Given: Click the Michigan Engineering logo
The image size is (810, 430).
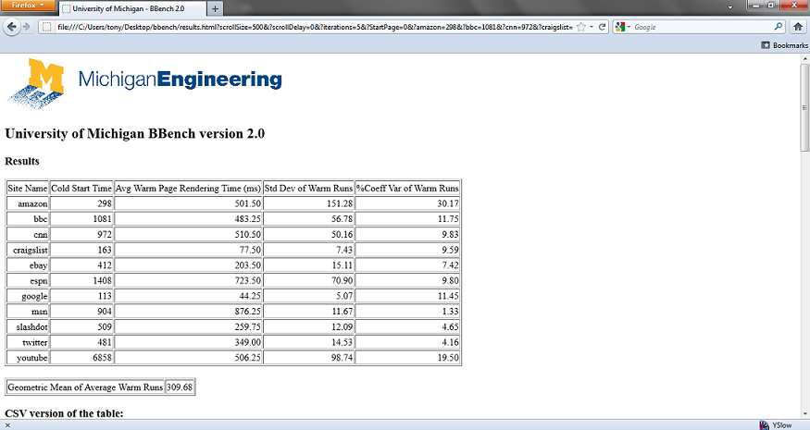Looking at the screenshot, I should coord(143,81).
